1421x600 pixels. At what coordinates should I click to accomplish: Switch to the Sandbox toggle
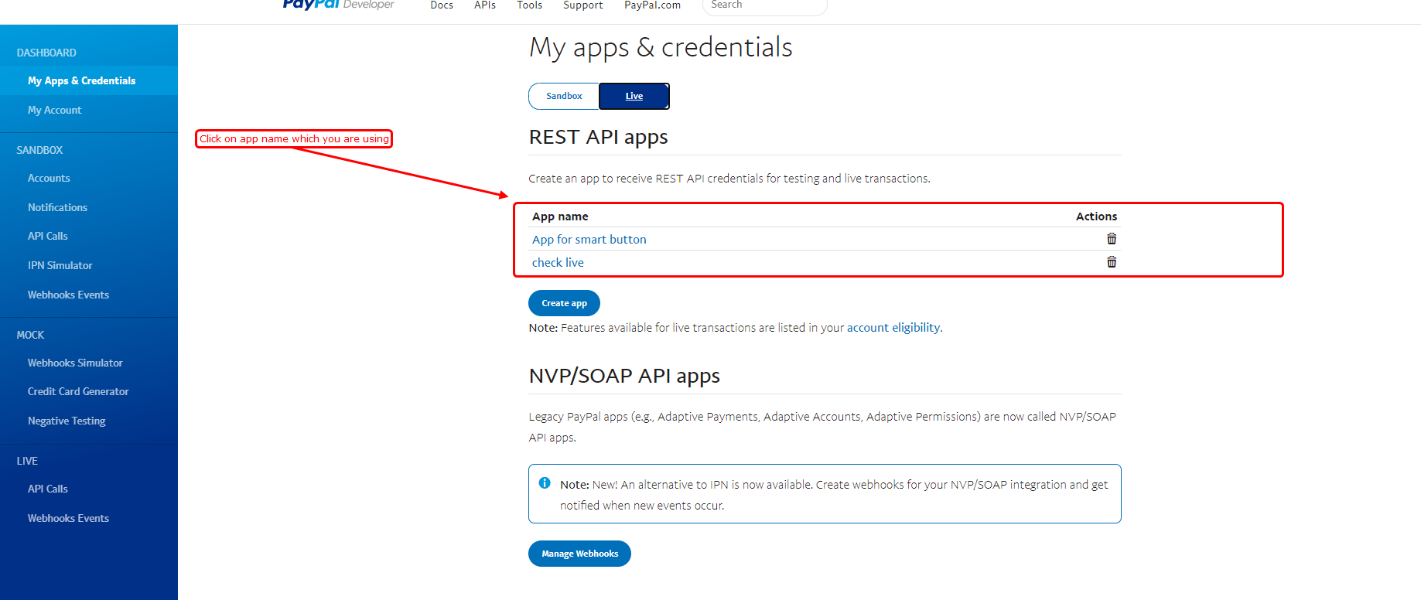pyautogui.click(x=564, y=96)
